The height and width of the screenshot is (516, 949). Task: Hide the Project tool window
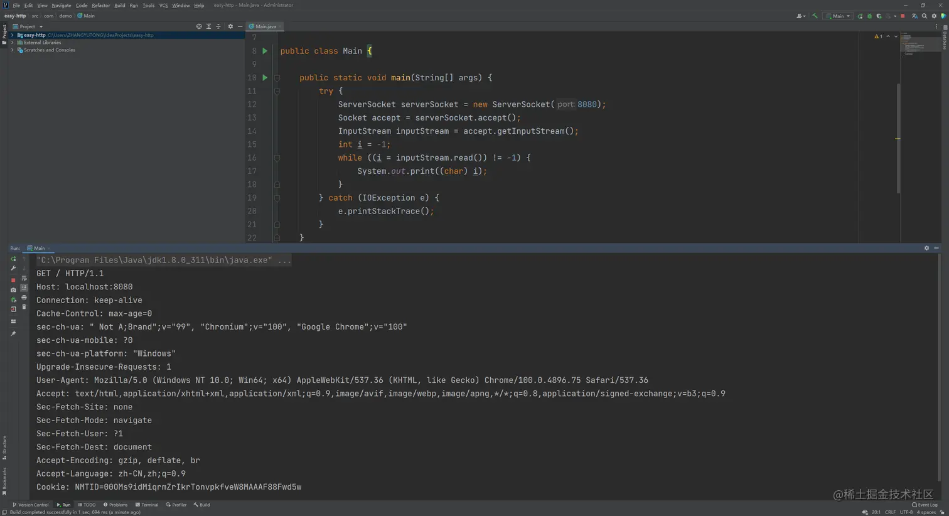pos(240,26)
